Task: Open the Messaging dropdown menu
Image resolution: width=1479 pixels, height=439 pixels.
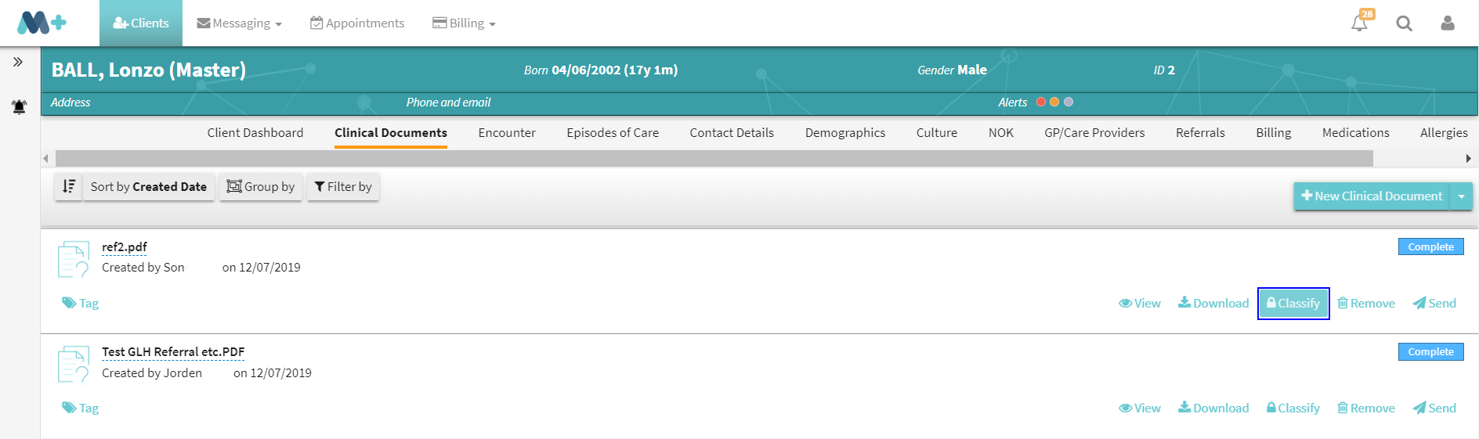Action: (239, 23)
